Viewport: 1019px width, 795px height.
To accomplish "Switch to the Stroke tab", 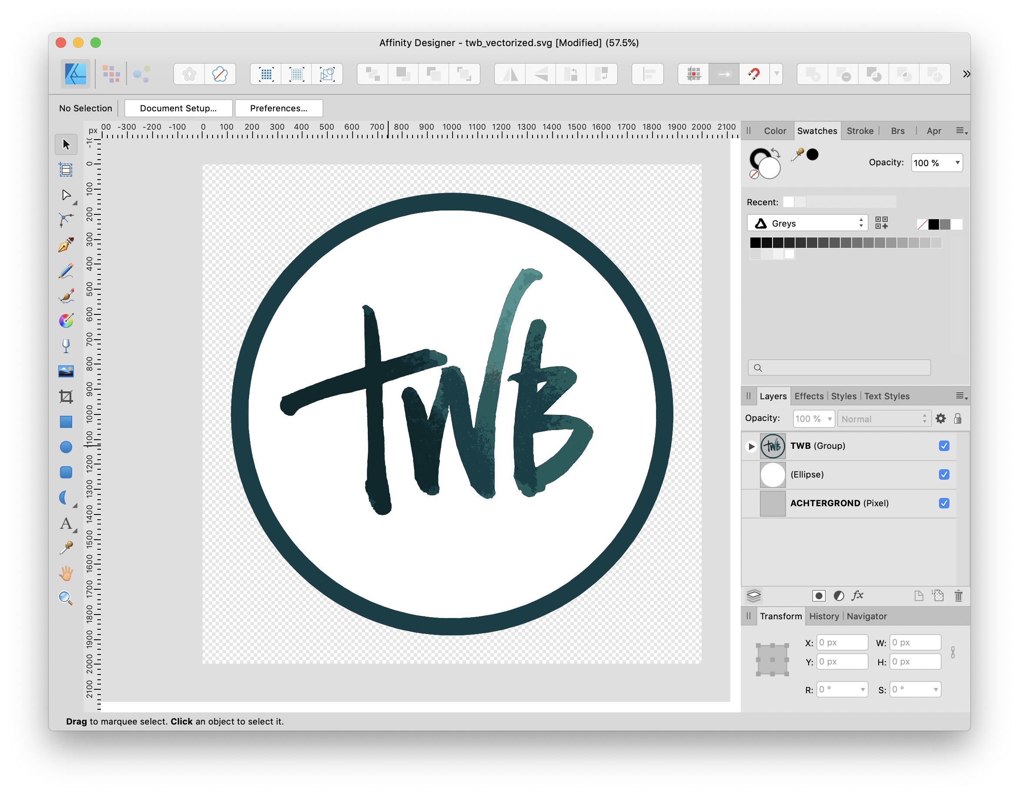I will coord(860,131).
